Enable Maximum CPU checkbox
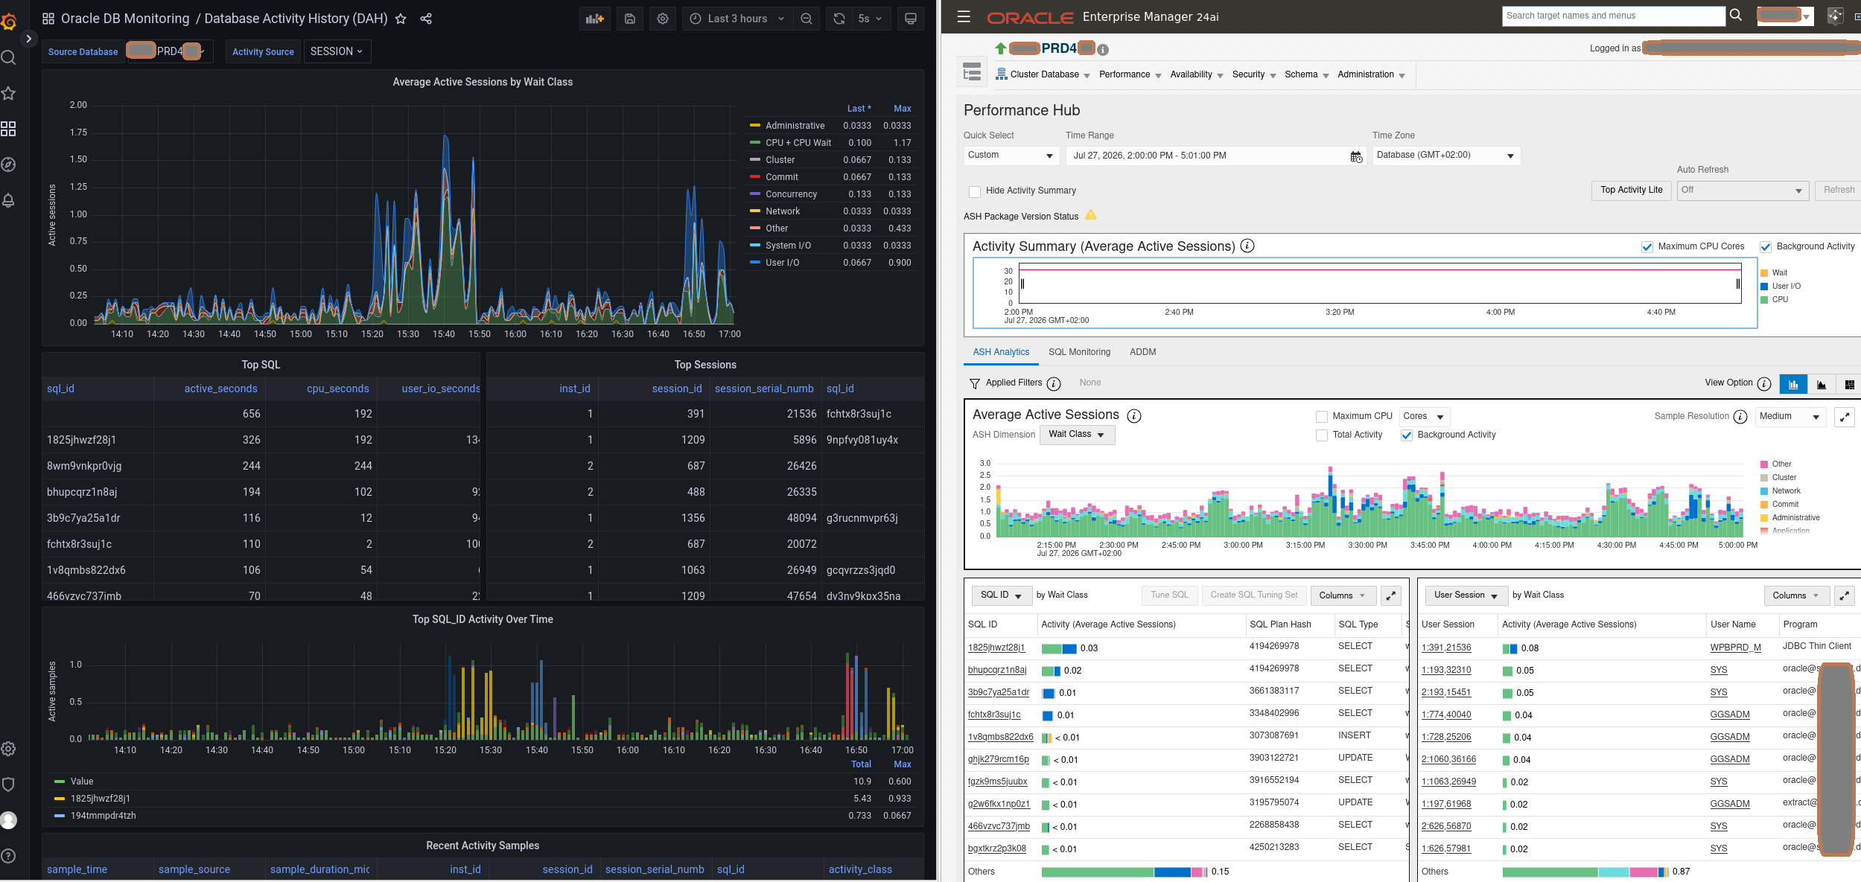This screenshot has width=1861, height=882. pyautogui.click(x=1322, y=417)
